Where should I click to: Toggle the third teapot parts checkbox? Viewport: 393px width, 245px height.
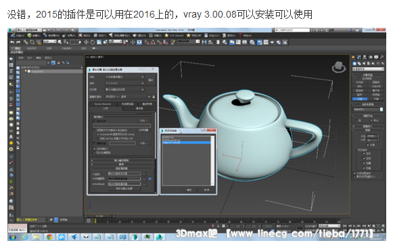point(364,163)
